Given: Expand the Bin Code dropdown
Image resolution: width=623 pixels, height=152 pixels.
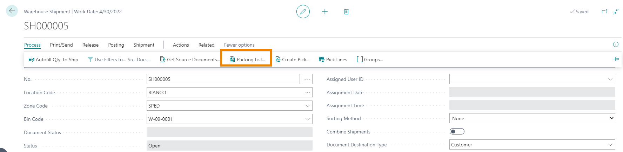Looking at the screenshot, I should tap(307, 119).
